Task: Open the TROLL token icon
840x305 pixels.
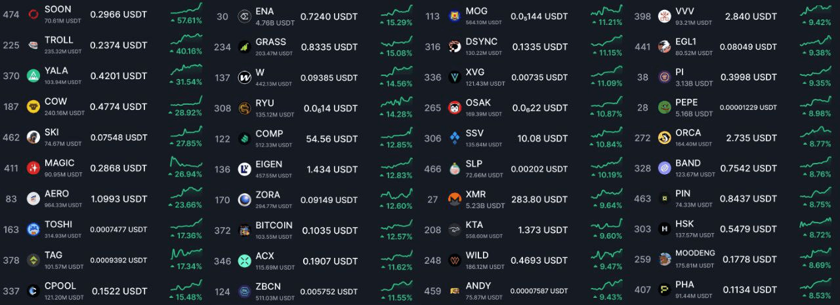Action: (33, 45)
